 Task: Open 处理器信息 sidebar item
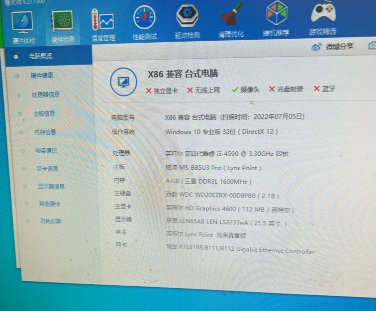pyautogui.click(x=46, y=95)
